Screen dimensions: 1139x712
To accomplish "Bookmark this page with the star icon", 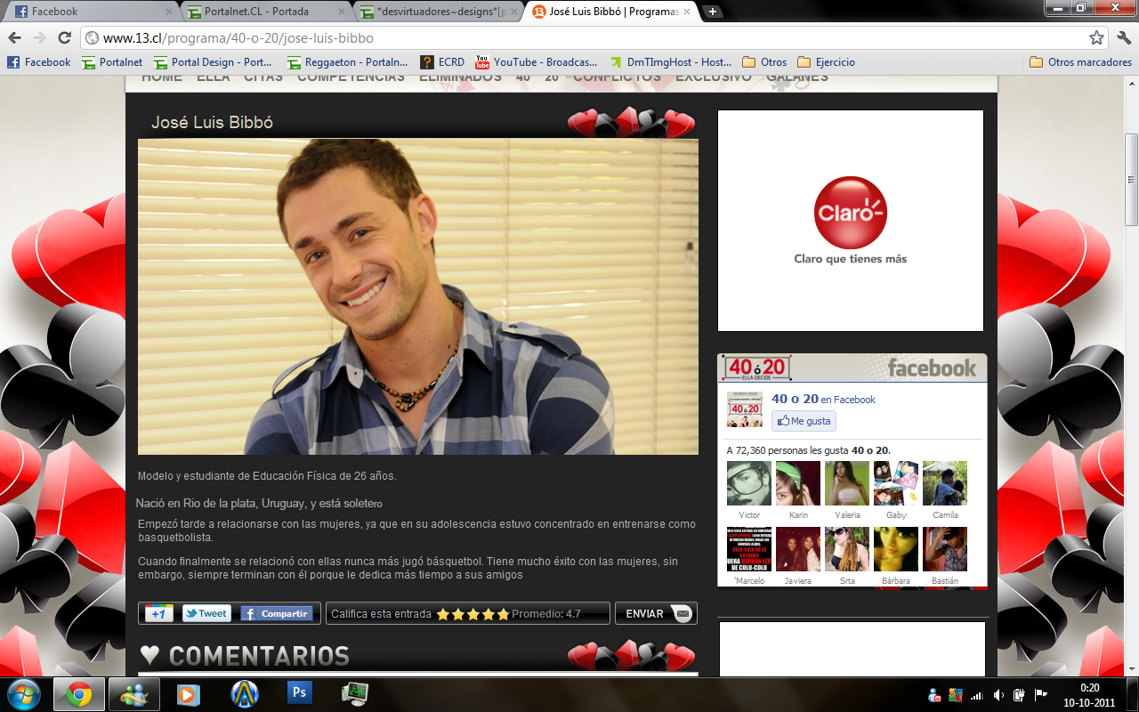I will pyautogui.click(x=1096, y=38).
